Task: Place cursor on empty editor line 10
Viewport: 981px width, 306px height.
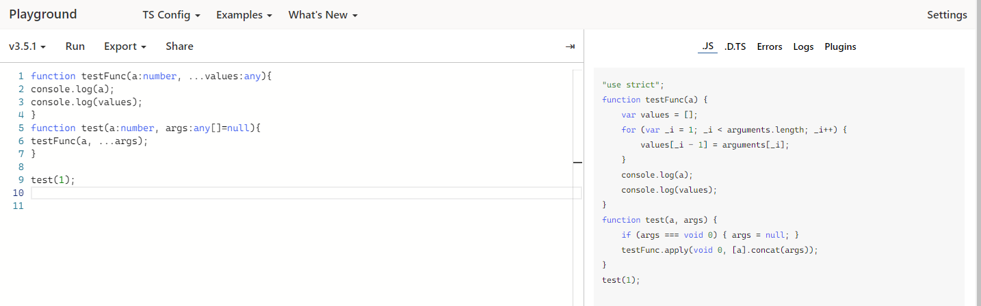Action: (274, 193)
